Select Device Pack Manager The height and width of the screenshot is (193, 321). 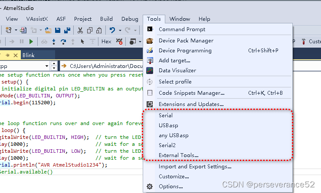[x=218, y=41]
